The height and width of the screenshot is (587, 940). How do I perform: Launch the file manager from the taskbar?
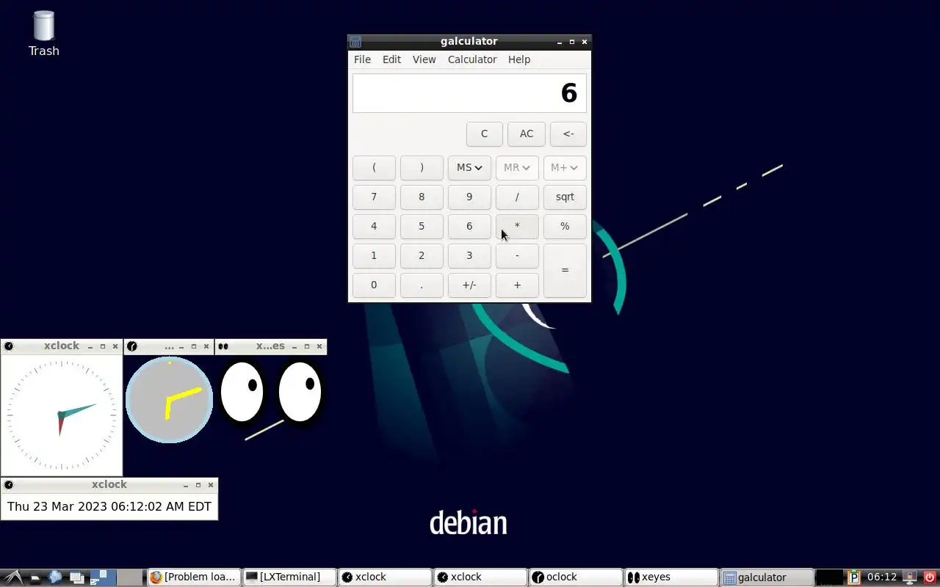[35, 577]
